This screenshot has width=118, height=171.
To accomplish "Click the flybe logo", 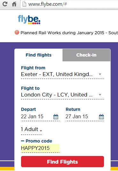I will pos(29,19).
